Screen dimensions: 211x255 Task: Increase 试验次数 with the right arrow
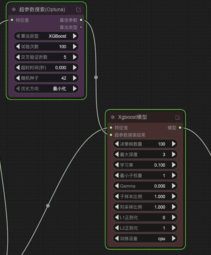pos(75,47)
